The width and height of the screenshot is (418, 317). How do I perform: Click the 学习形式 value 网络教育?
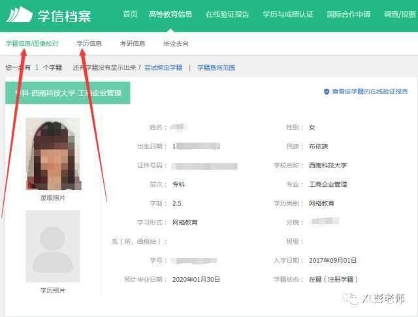tap(185, 222)
